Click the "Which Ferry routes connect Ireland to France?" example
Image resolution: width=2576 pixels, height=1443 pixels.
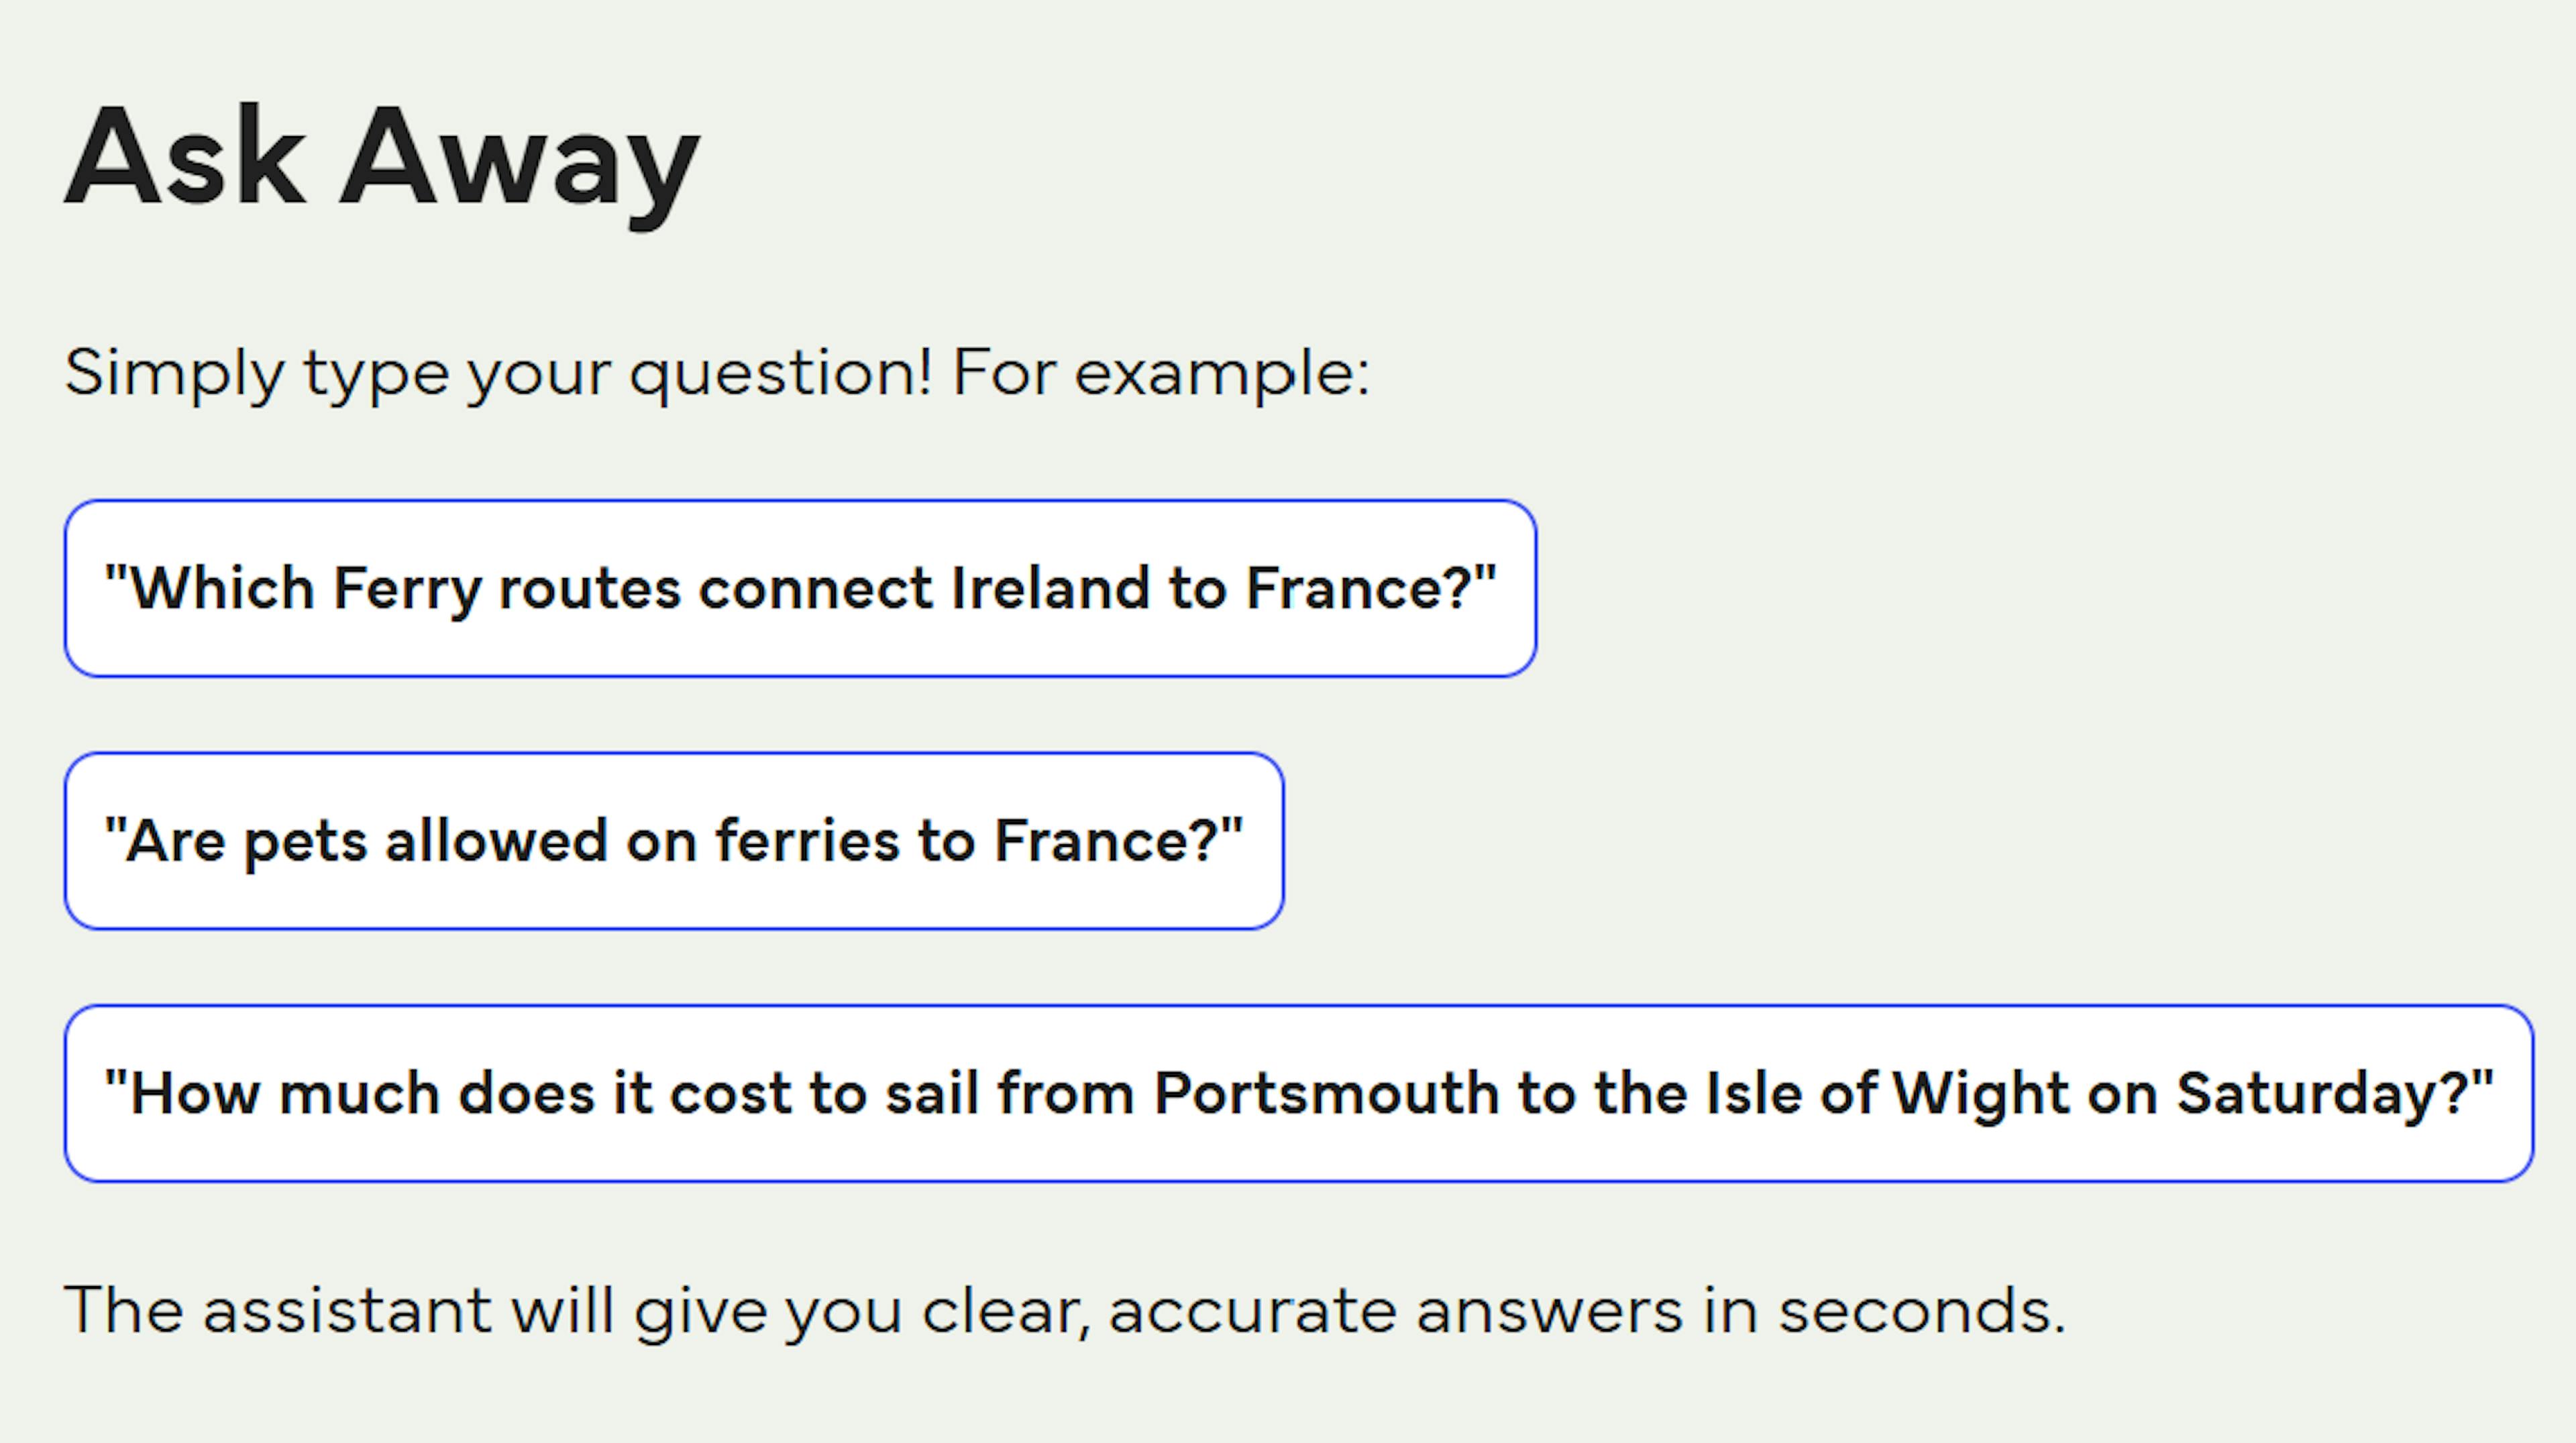tap(800, 589)
